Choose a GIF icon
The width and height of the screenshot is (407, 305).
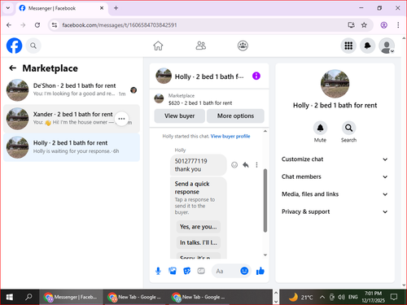[201, 271]
